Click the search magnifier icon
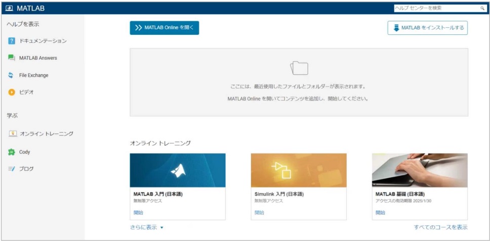The width and height of the screenshot is (490, 241). point(482,8)
